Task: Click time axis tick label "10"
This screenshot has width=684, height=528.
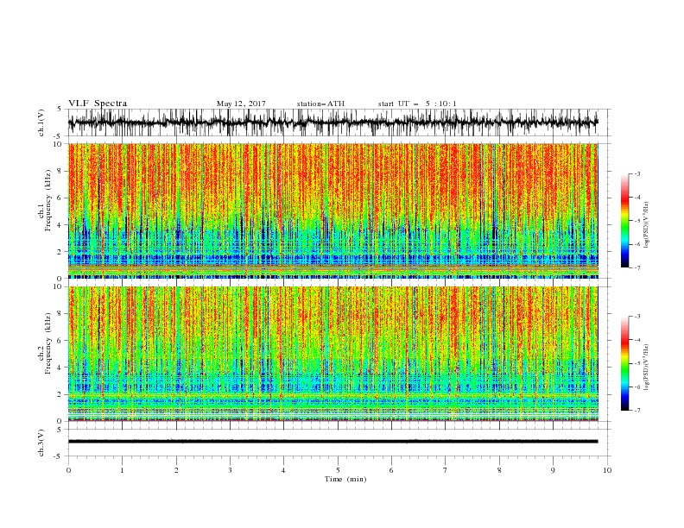Action: point(607,470)
